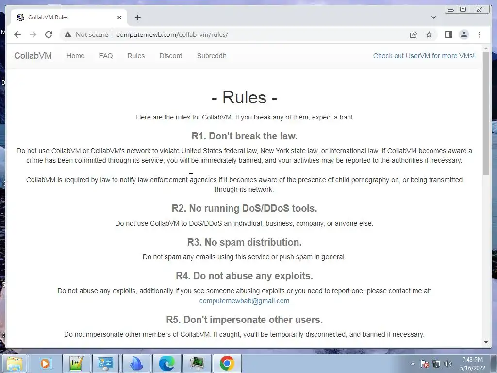Reload the CollabVM Rules page
Image resolution: width=497 pixels, height=373 pixels.
coord(49,34)
